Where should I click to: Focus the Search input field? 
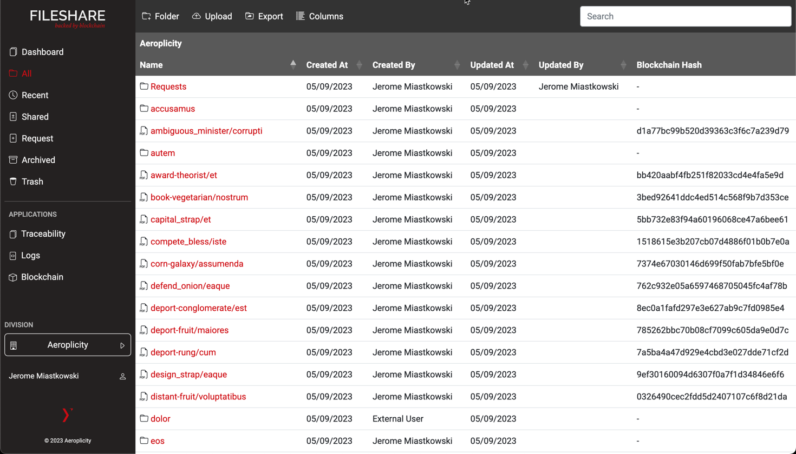pos(685,16)
